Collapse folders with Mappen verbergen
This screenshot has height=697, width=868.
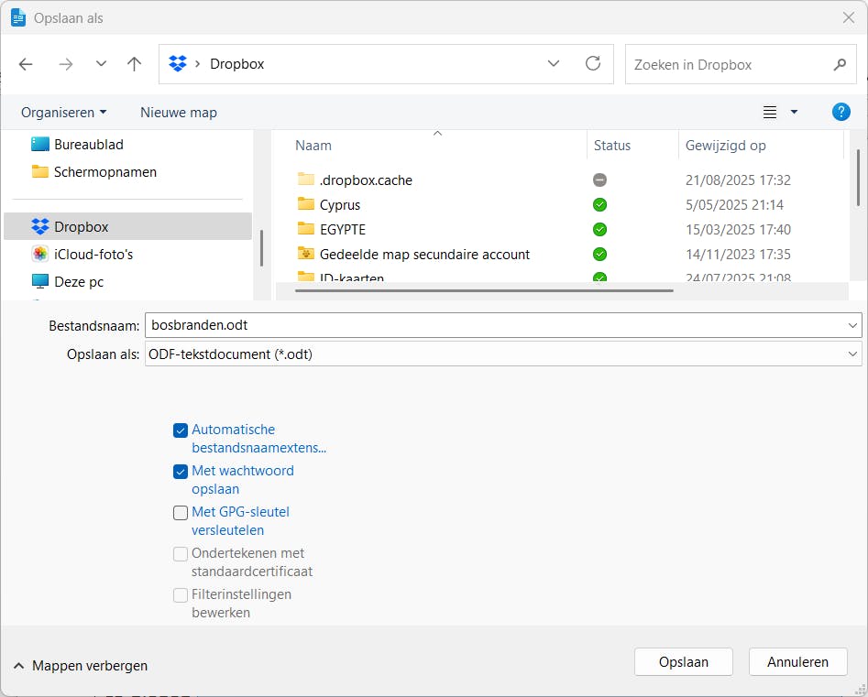pyautogui.click(x=81, y=666)
